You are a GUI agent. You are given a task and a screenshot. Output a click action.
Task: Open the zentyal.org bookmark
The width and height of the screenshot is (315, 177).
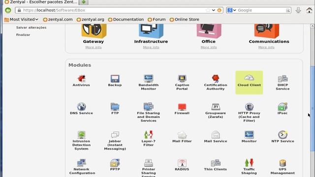coord(91,20)
